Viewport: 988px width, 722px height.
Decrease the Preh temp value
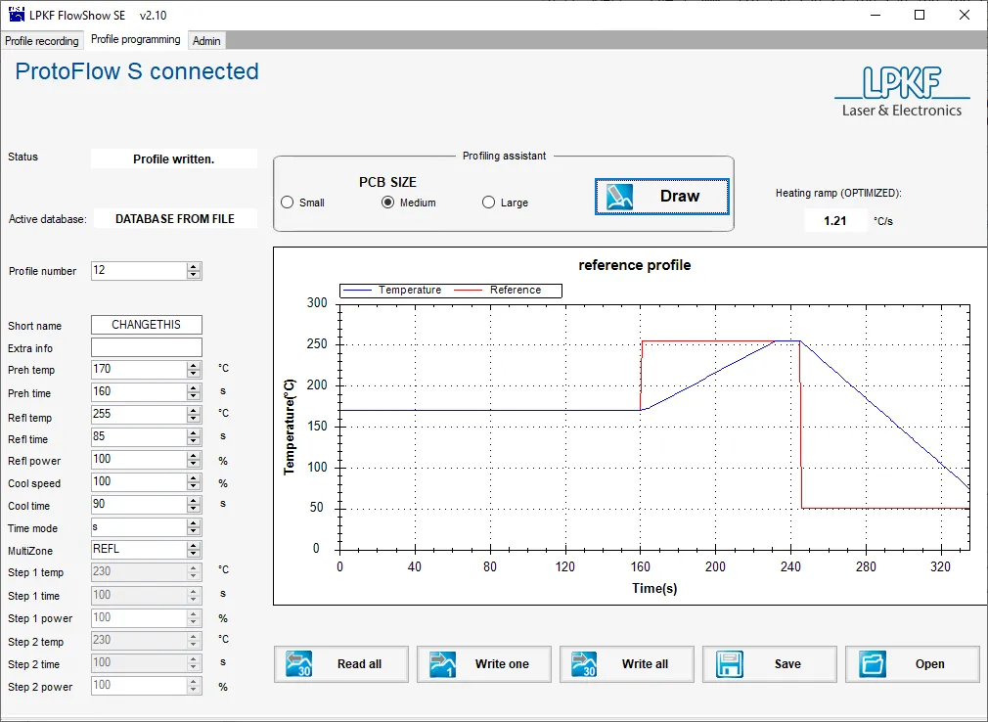pos(194,374)
